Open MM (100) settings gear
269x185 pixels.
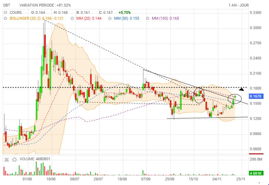[147, 18]
